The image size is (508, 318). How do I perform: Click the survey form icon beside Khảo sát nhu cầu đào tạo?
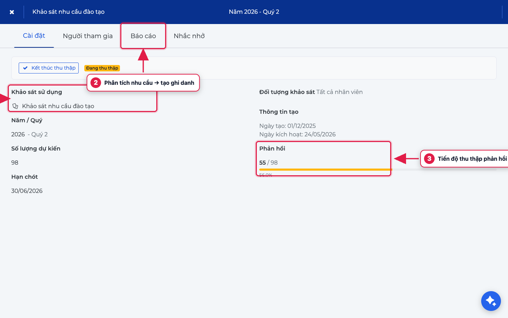pos(15,106)
